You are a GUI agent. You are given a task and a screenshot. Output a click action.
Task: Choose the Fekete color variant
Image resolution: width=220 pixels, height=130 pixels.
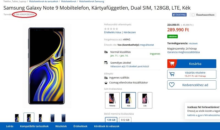[112, 100]
